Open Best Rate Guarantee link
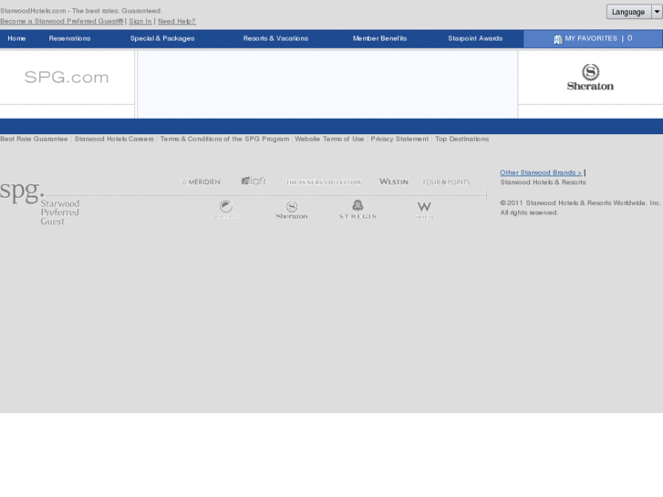The height and width of the screenshot is (497, 663). click(34, 139)
